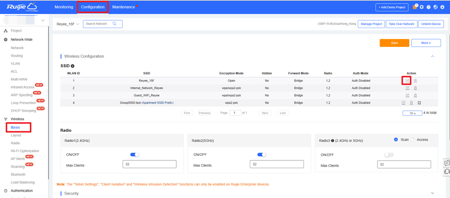Toggle Radio2 (5GHz) ON/OFF switch
Image resolution: width=450 pixels, height=198 pixels.
262,155
